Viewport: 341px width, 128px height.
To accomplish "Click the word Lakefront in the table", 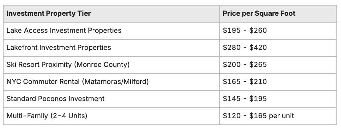I will point(22,48).
